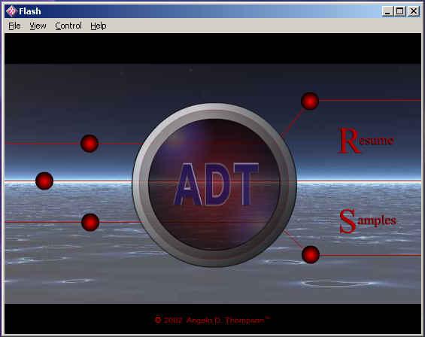
Task: Open the View menu
Action: click(38, 26)
